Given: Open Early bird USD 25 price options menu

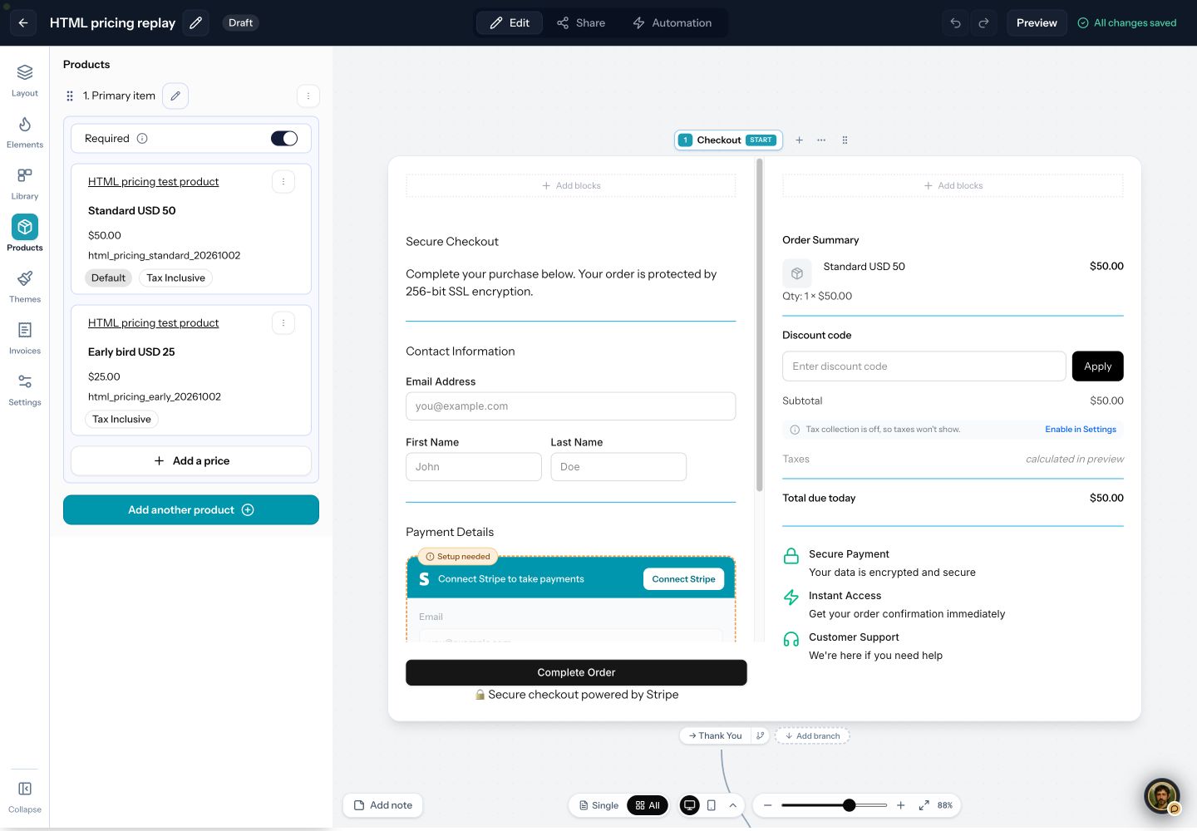Looking at the screenshot, I should pos(283,322).
